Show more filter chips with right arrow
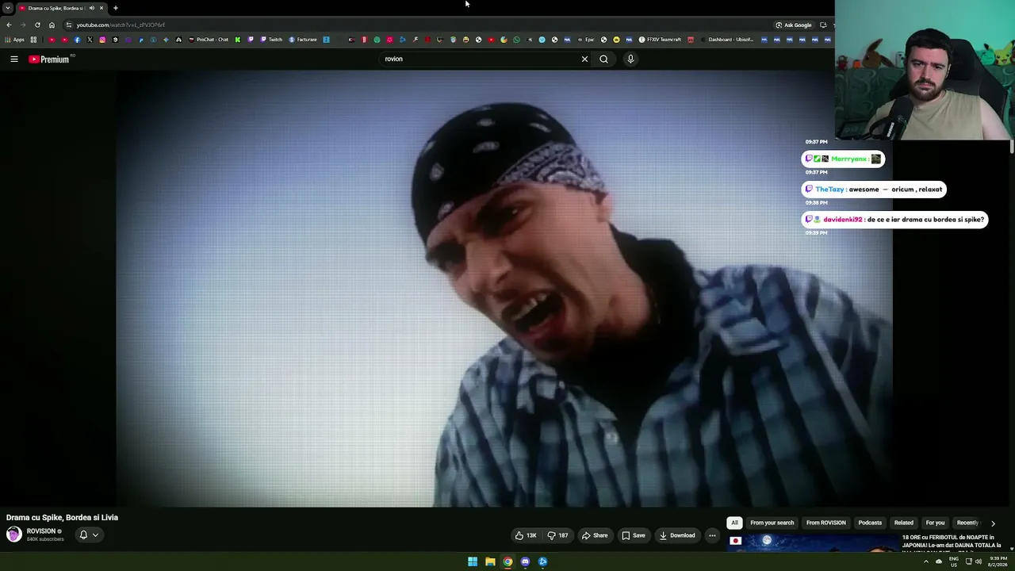This screenshot has height=571, width=1015. click(993, 523)
